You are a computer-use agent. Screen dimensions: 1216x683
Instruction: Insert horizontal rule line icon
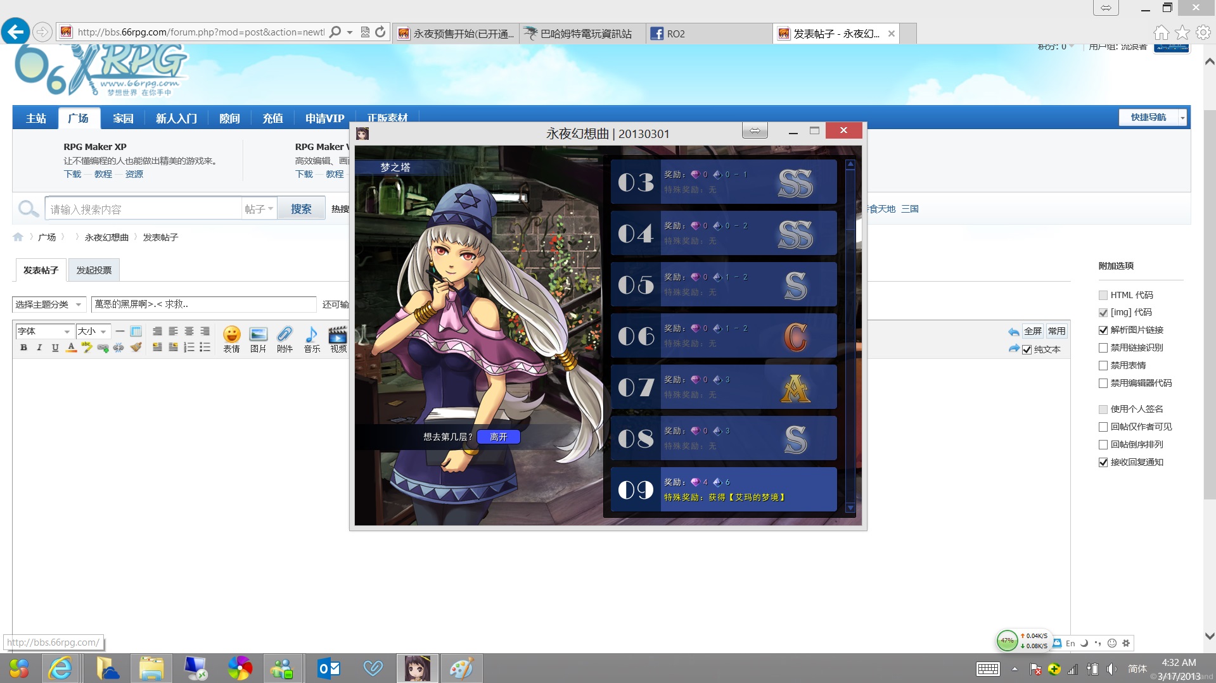(x=120, y=331)
